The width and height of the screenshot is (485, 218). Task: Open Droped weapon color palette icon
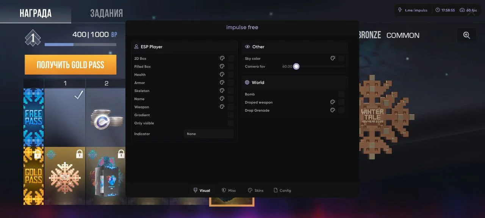coord(333,102)
